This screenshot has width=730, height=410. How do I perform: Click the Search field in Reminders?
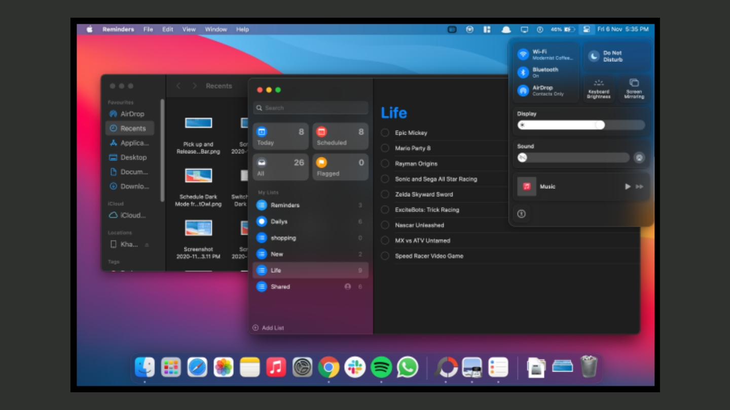pyautogui.click(x=310, y=107)
